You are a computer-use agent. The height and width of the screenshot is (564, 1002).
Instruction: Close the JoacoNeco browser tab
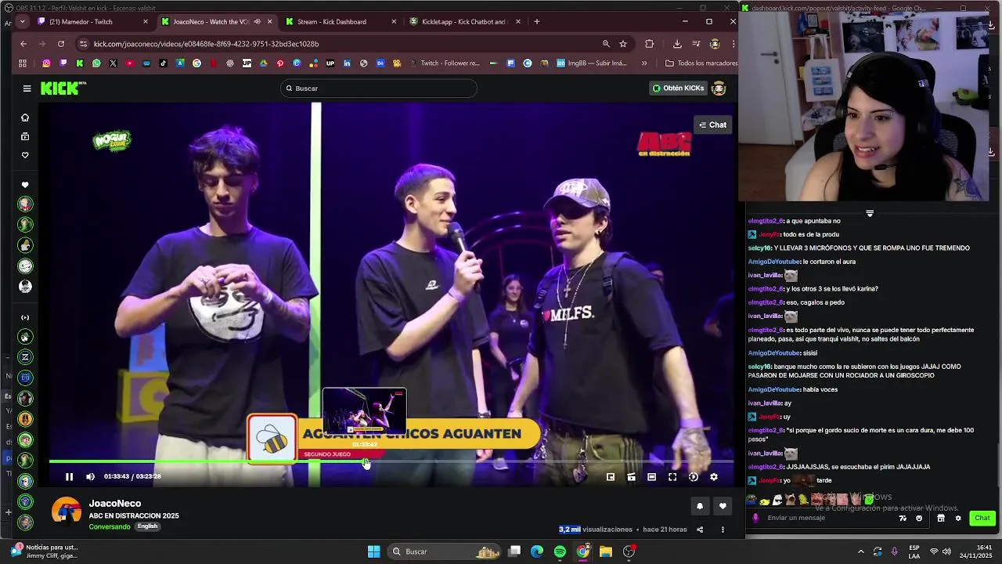[x=270, y=22]
